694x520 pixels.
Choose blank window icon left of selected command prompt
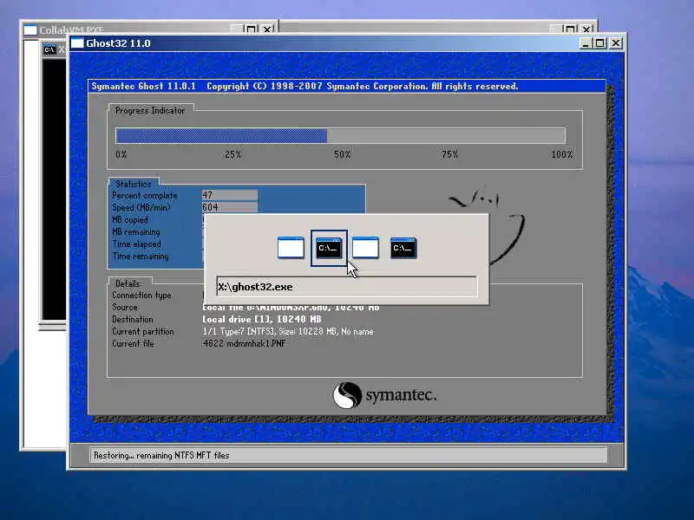pos(291,248)
